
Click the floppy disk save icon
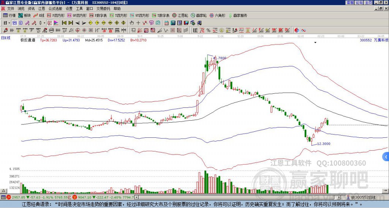[x=186, y=23]
